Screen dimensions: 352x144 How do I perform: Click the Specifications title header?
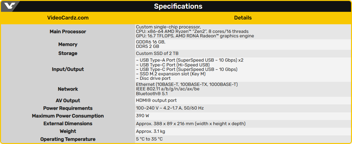(x=178, y=6)
